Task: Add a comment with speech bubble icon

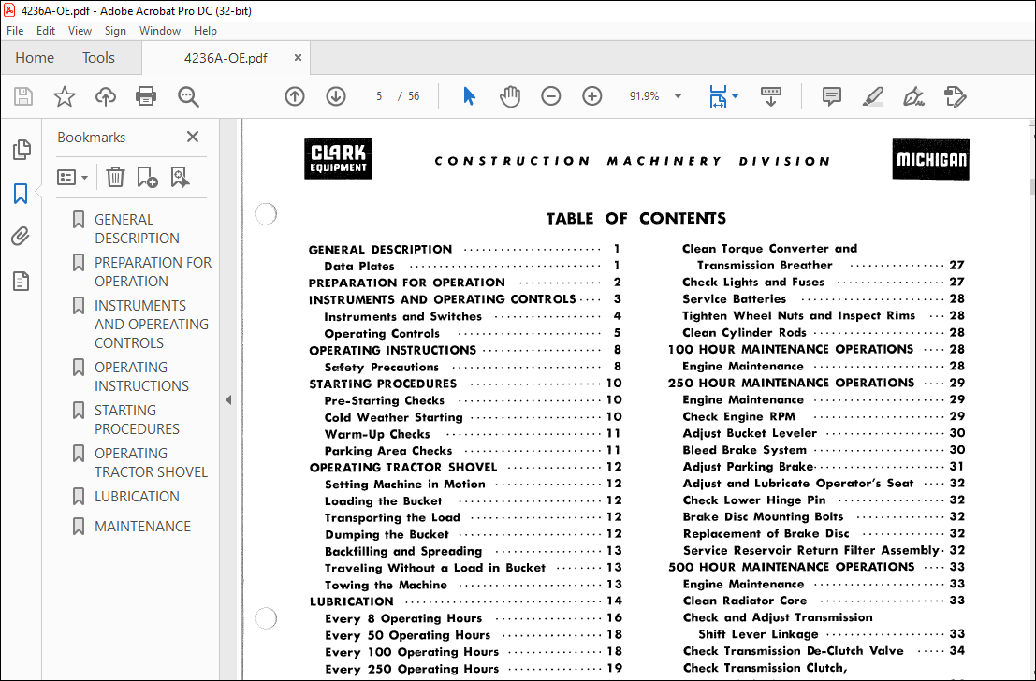Action: pos(832,96)
